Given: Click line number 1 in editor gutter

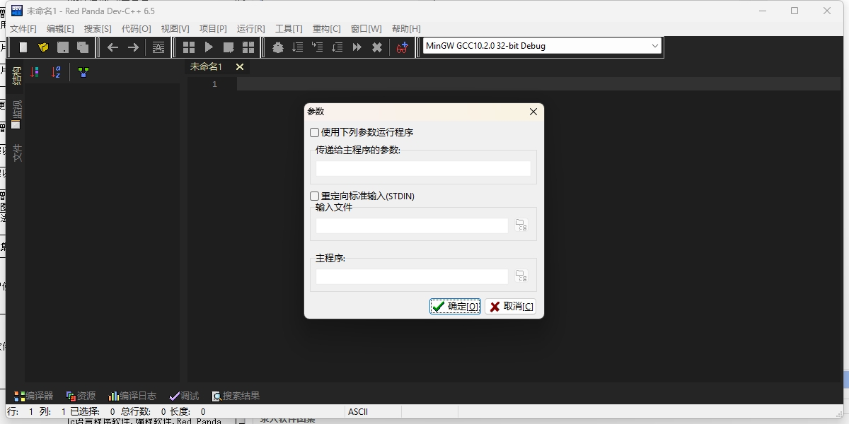Looking at the screenshot, I should pos(214,84).
